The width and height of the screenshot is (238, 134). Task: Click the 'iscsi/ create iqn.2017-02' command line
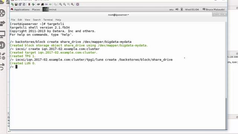pyautogui.click(x=55, y=49)
